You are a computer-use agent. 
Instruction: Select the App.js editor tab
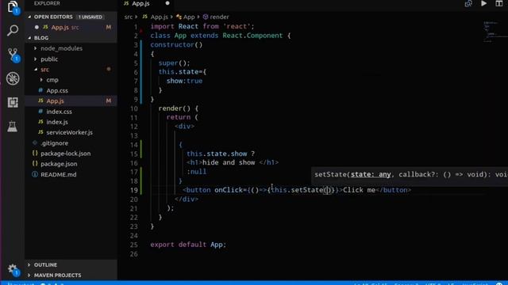(x=140, y=3)
